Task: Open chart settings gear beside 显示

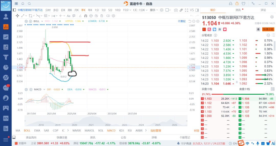Action: (162, 10)
